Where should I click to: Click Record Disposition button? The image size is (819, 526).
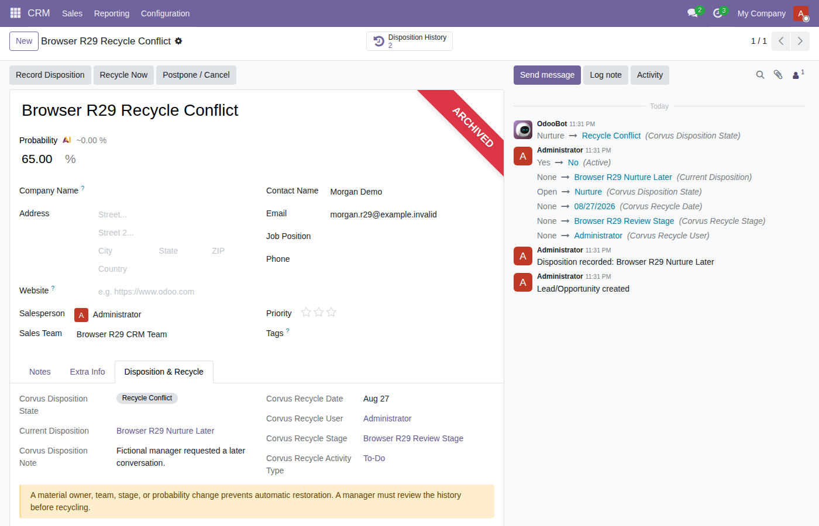click(x=50, y=75)
